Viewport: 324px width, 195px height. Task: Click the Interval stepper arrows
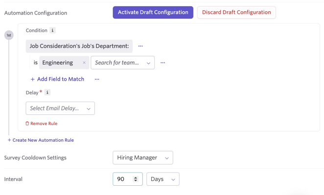pos(136,179)
